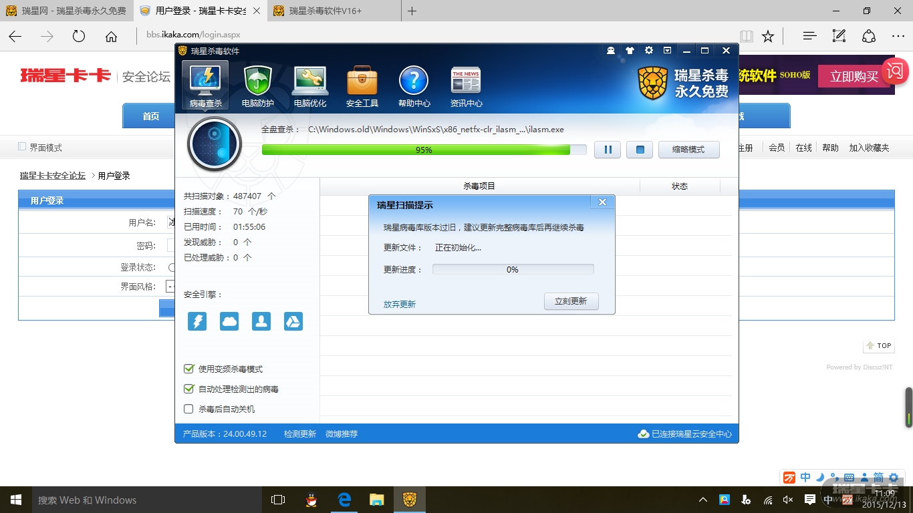Open Task View on taskbar
The image size is (913, 513).
pyautogui.click(x=278, y=500)
